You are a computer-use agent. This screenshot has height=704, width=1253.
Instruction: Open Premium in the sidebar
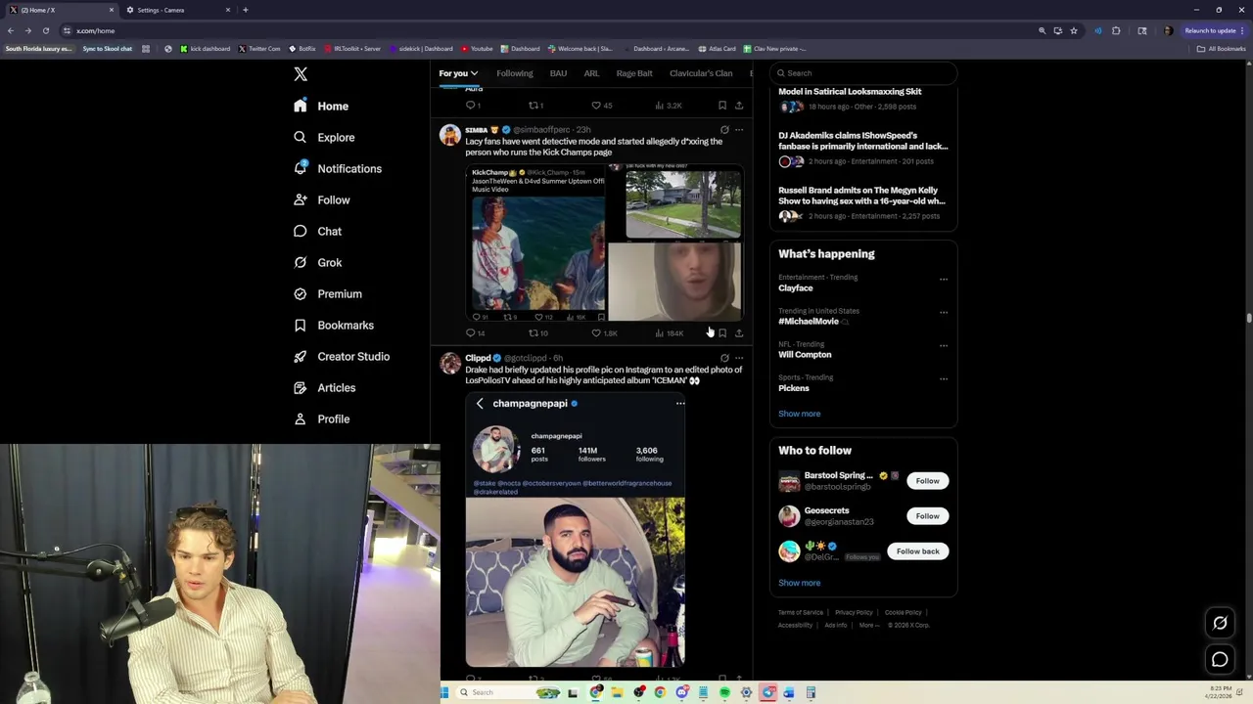coord(328,293)
